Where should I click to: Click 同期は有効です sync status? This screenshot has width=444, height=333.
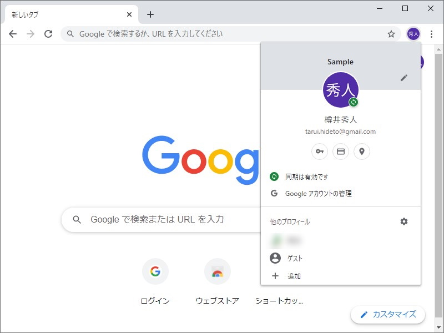click(341, 176)
